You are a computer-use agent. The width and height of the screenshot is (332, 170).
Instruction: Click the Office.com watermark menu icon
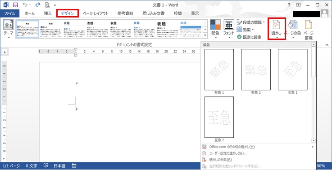(x=205, y=147)
